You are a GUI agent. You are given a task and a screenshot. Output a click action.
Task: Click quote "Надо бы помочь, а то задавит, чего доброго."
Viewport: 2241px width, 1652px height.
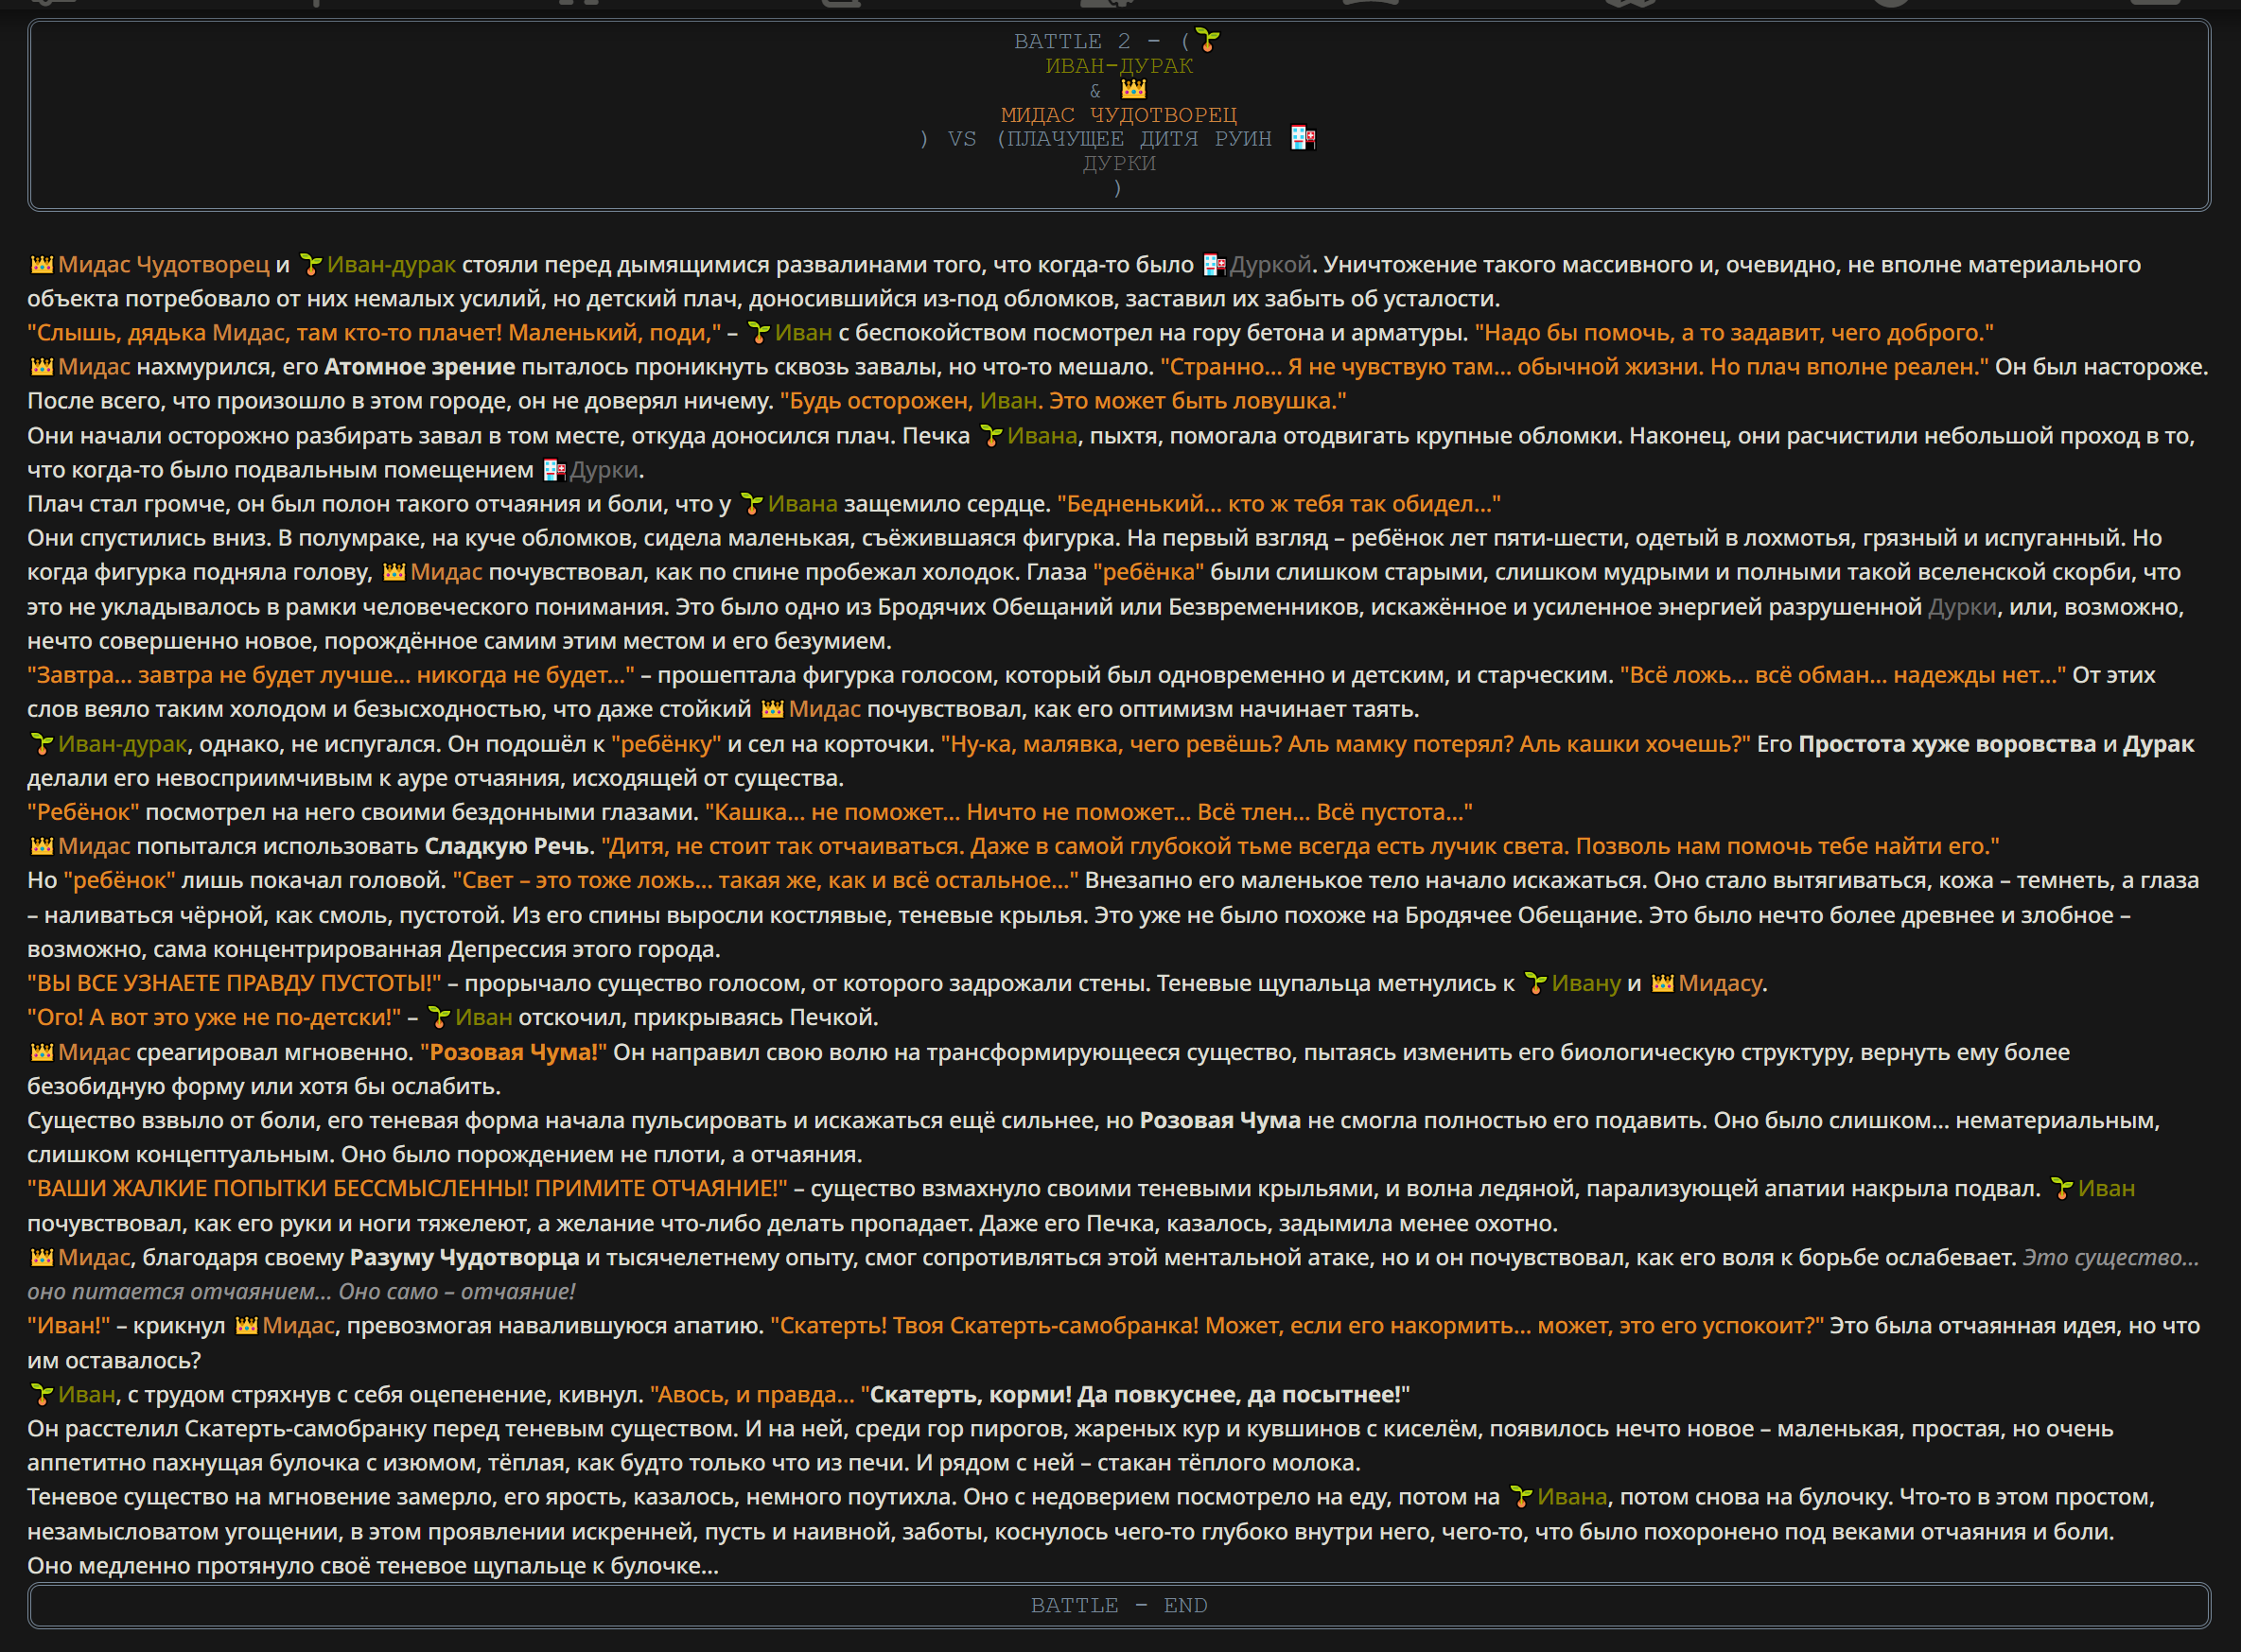pyautogui.click(x=1734, y=332)
